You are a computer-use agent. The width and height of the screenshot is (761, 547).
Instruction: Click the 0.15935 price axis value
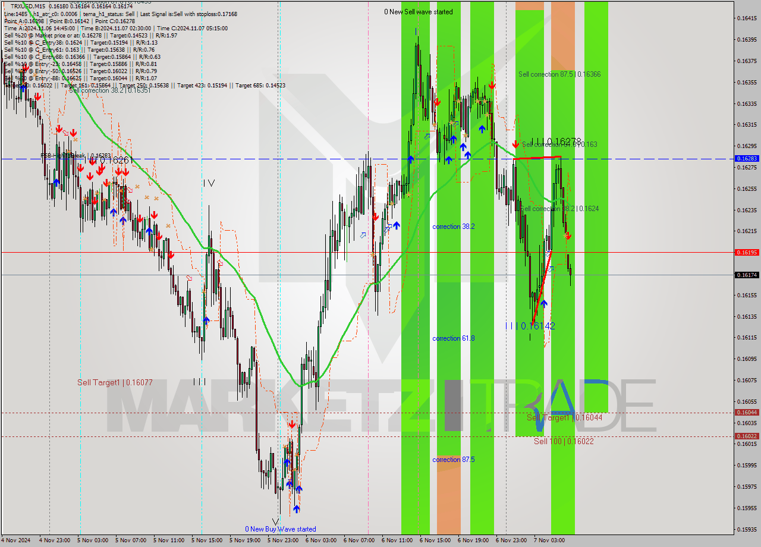pyautogui.click(x=747, y=529)
